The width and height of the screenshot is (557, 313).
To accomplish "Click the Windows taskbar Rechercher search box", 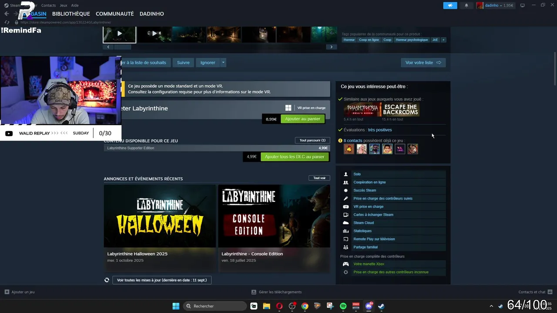I will [x=215, y=306].
